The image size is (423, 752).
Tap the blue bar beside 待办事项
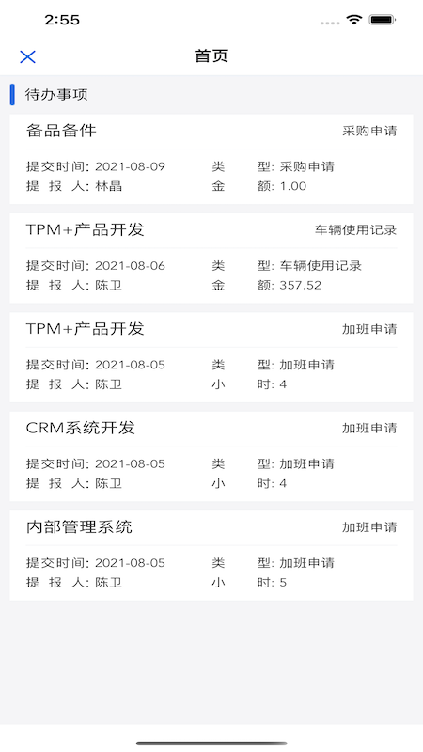(x=12, y=94)
